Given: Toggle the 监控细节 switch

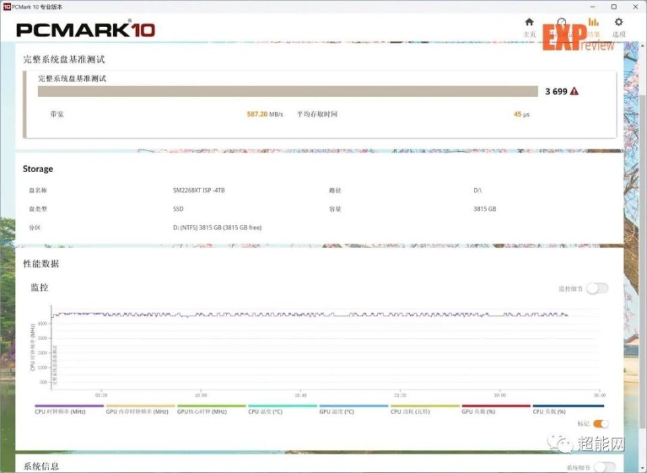Looking at the screenshot, I should coord(598,288).
